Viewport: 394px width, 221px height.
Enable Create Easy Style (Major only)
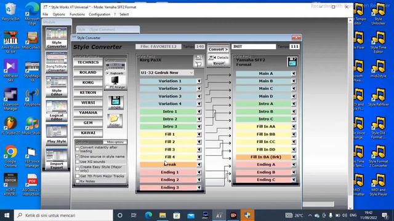(x=78, y=169)
